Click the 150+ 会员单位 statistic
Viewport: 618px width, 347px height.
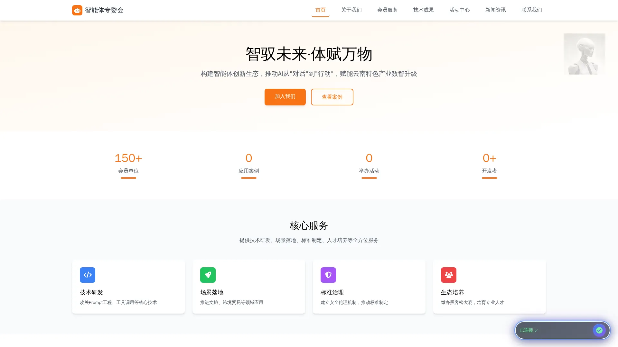click(x=128, y=163)
